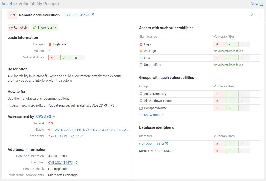Open the calendar icon next to Now
The width and height of the screenshot is (266, 181).
pos(261,4)
